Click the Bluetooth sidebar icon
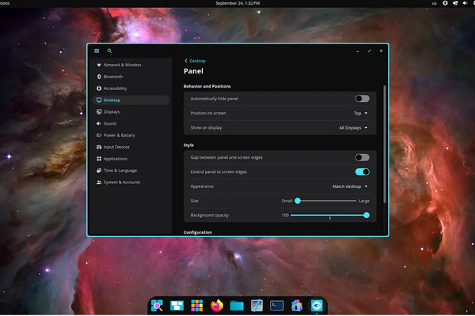Image resolution: width=475 pixels, height=316 pixels. (99, 77)
